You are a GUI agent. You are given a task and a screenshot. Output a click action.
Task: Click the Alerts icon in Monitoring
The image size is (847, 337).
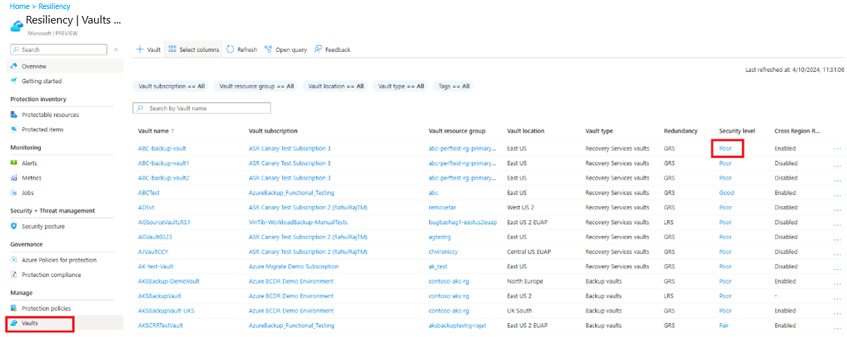tap(14, 163)
